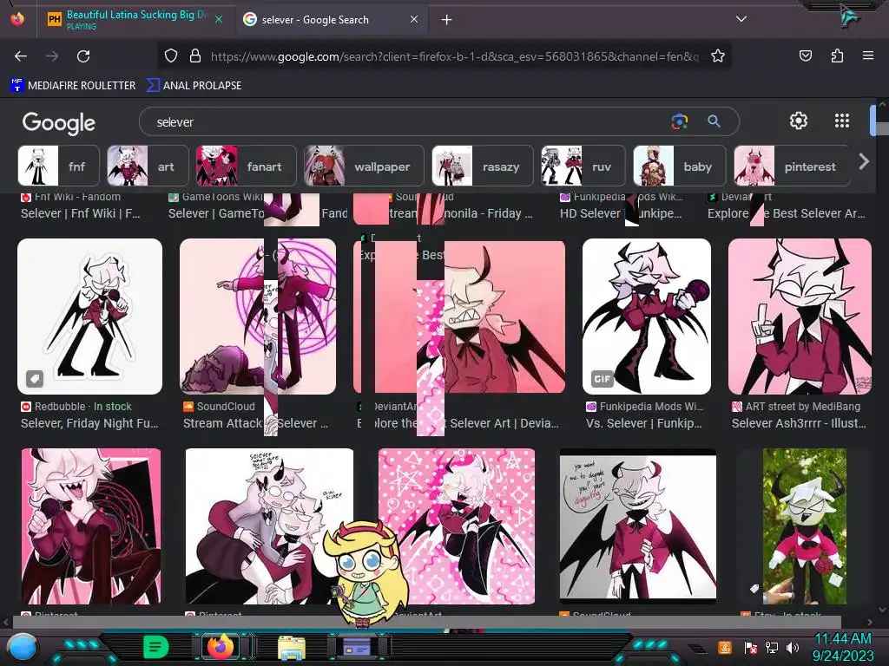This screenshot has height=666, width=889.
Task: Show more filter chips with right chevron
Action: pyautogui.click(x=864, y=162)
